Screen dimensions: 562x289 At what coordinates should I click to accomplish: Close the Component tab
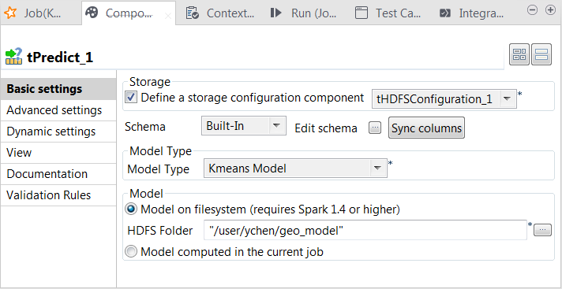point(168,16)
